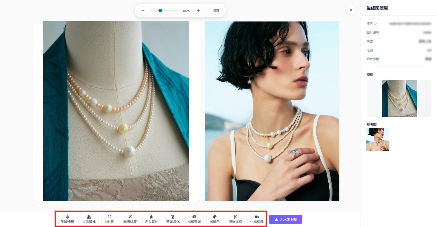Start the 生成视频 generate video tool
Image resolution: width=437 pixels, height=227 pixels.
coord(257,219)
